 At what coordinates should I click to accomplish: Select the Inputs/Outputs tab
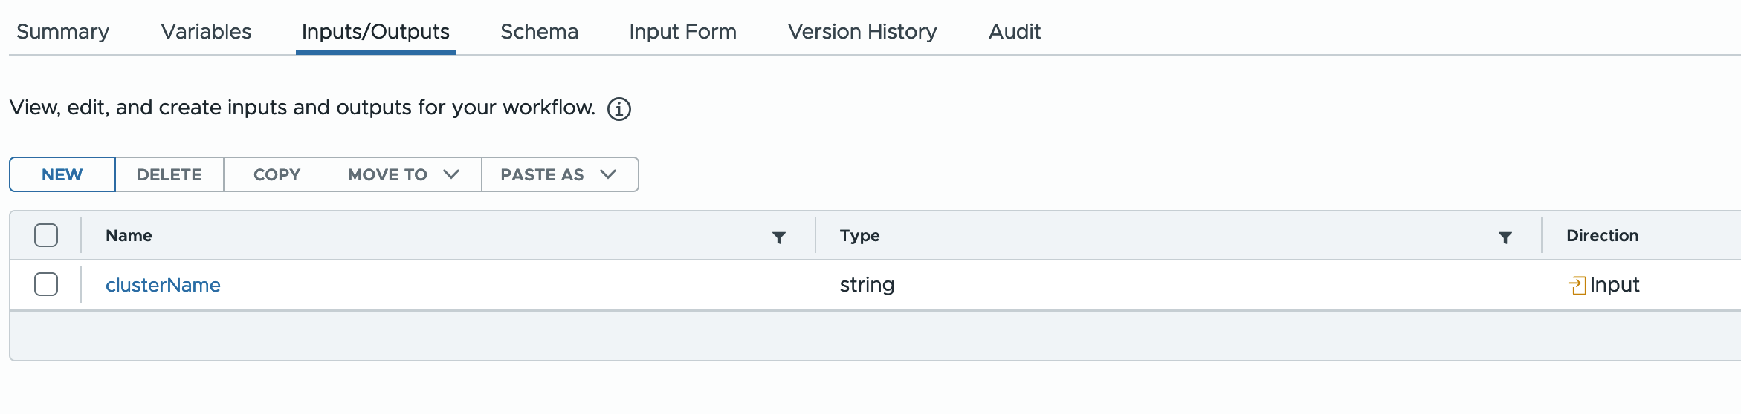375,32
